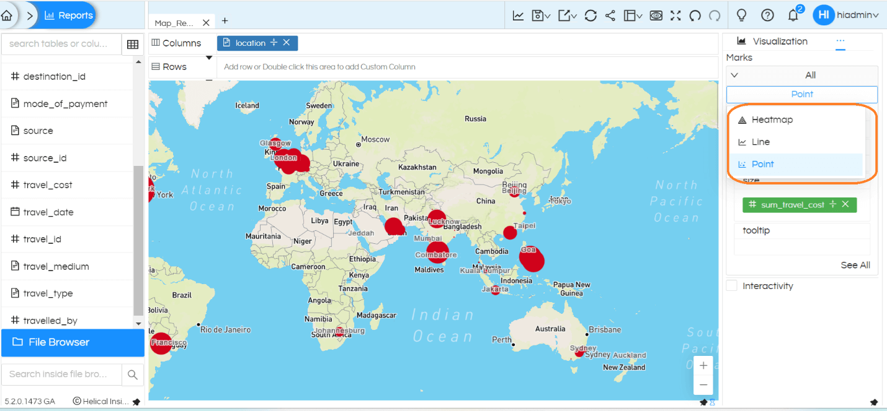This screenshot has height=411, width=887.
Task: Zoom out on the map
Action: (703, 384)
